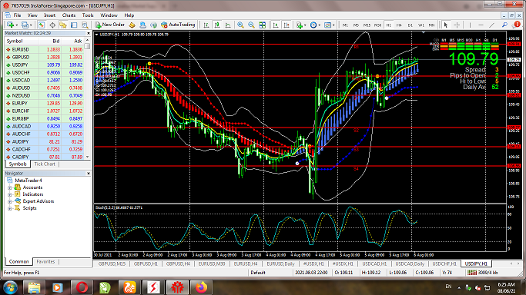This screenshot has height=295, width=526.
Task: Close the Navigator panel
Action: click(x=89, y=174)
